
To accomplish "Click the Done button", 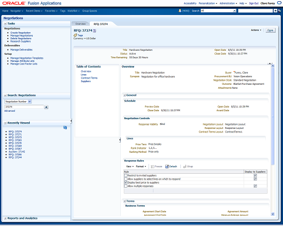I will click(x=270, y=30).
